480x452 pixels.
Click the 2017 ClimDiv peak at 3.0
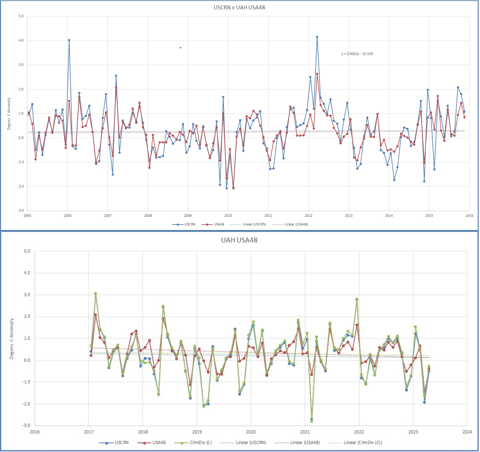pyautogui.click(x=96, y=293)
